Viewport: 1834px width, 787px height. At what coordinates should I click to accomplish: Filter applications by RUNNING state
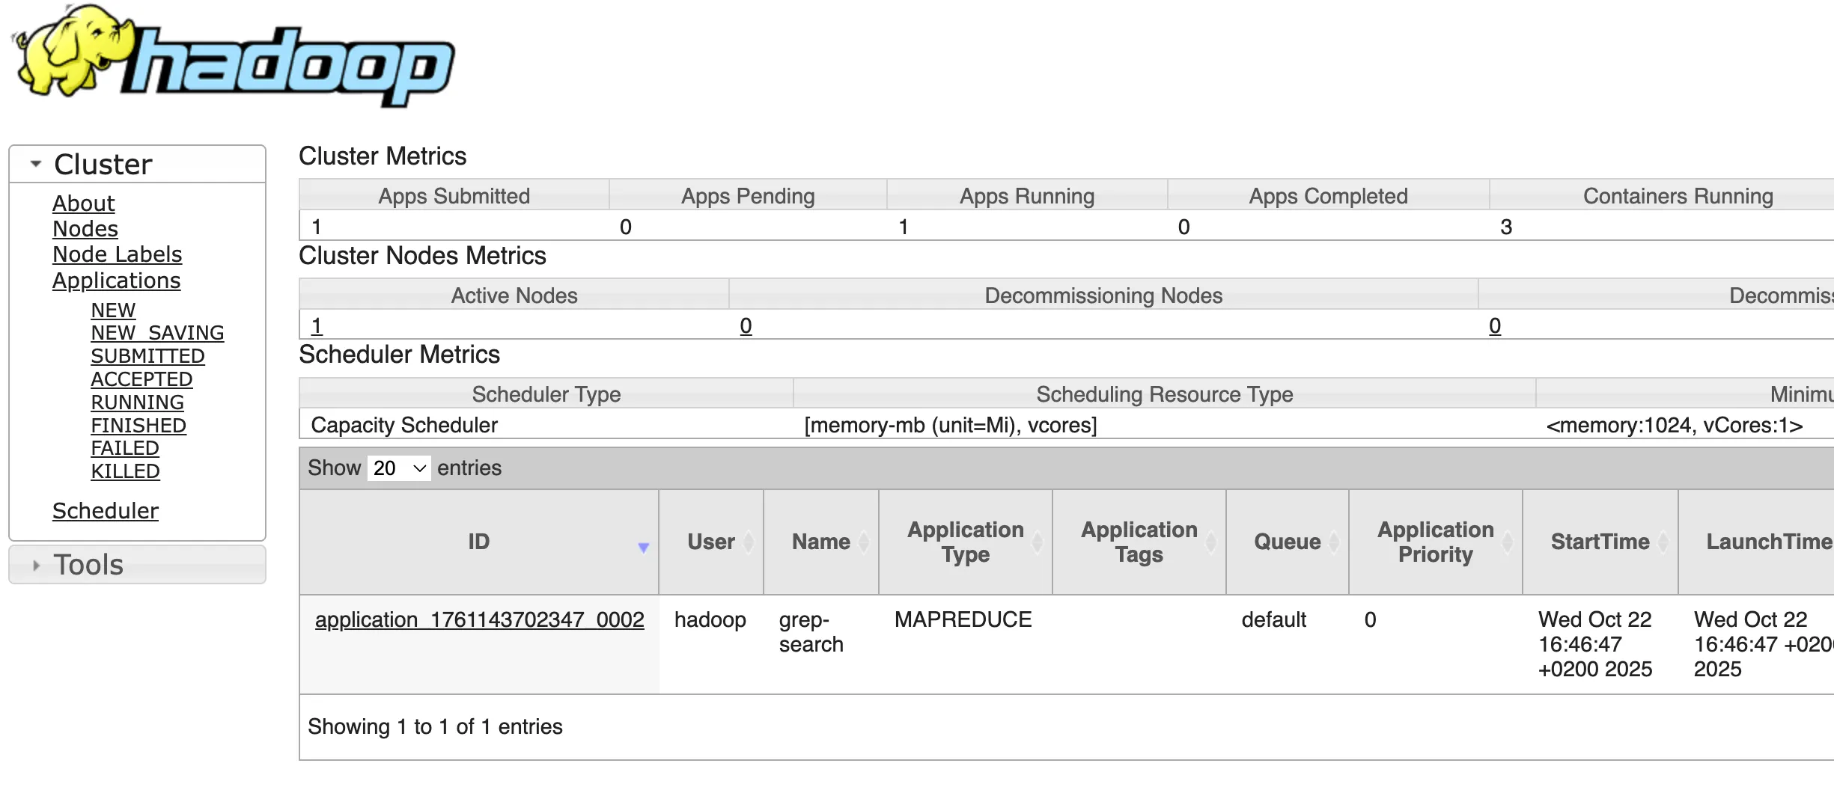137,402
